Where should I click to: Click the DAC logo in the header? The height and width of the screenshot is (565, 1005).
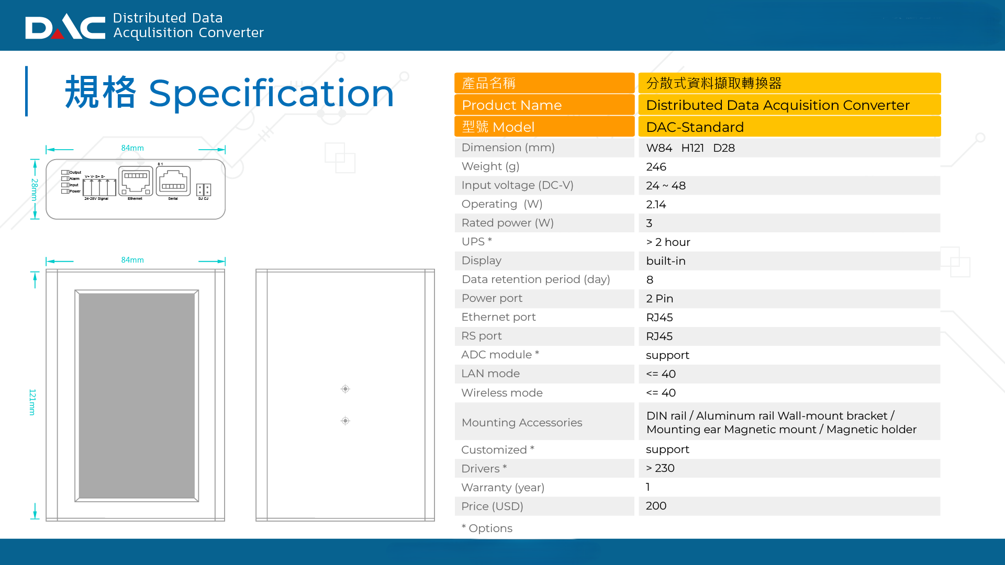pos(65,27)
